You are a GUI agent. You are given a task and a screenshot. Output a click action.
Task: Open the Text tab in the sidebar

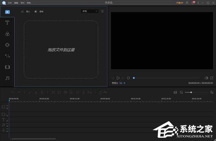click(7, 23)
